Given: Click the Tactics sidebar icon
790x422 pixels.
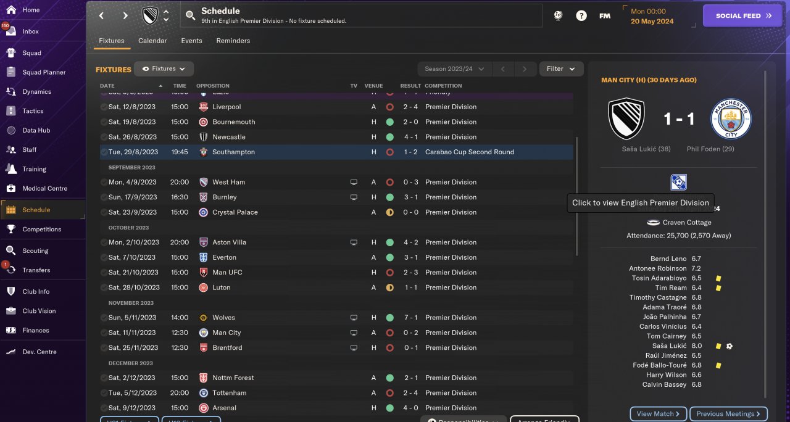Looking at the screenshot, I should pos(11,111).
